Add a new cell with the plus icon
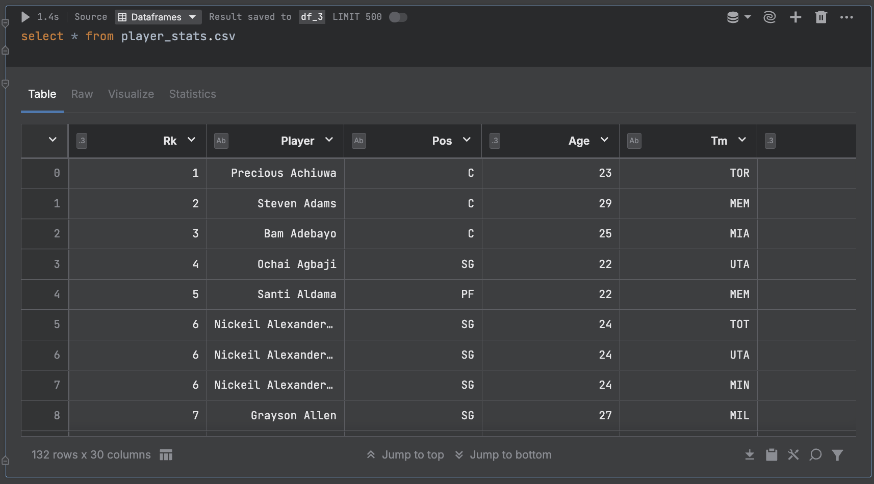This screenshot has height=484, width=874. (x=795, y=17)
